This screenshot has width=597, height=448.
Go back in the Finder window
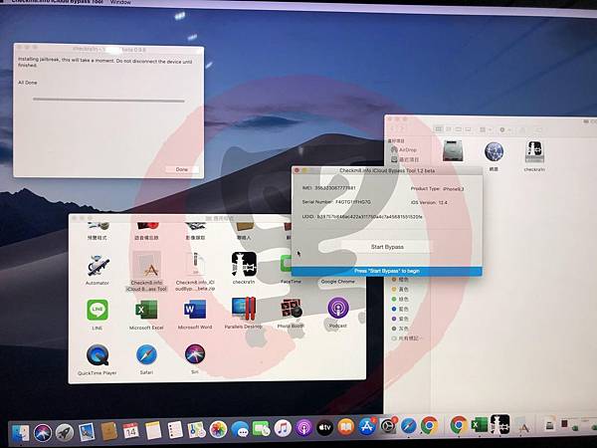pos(393,129)
